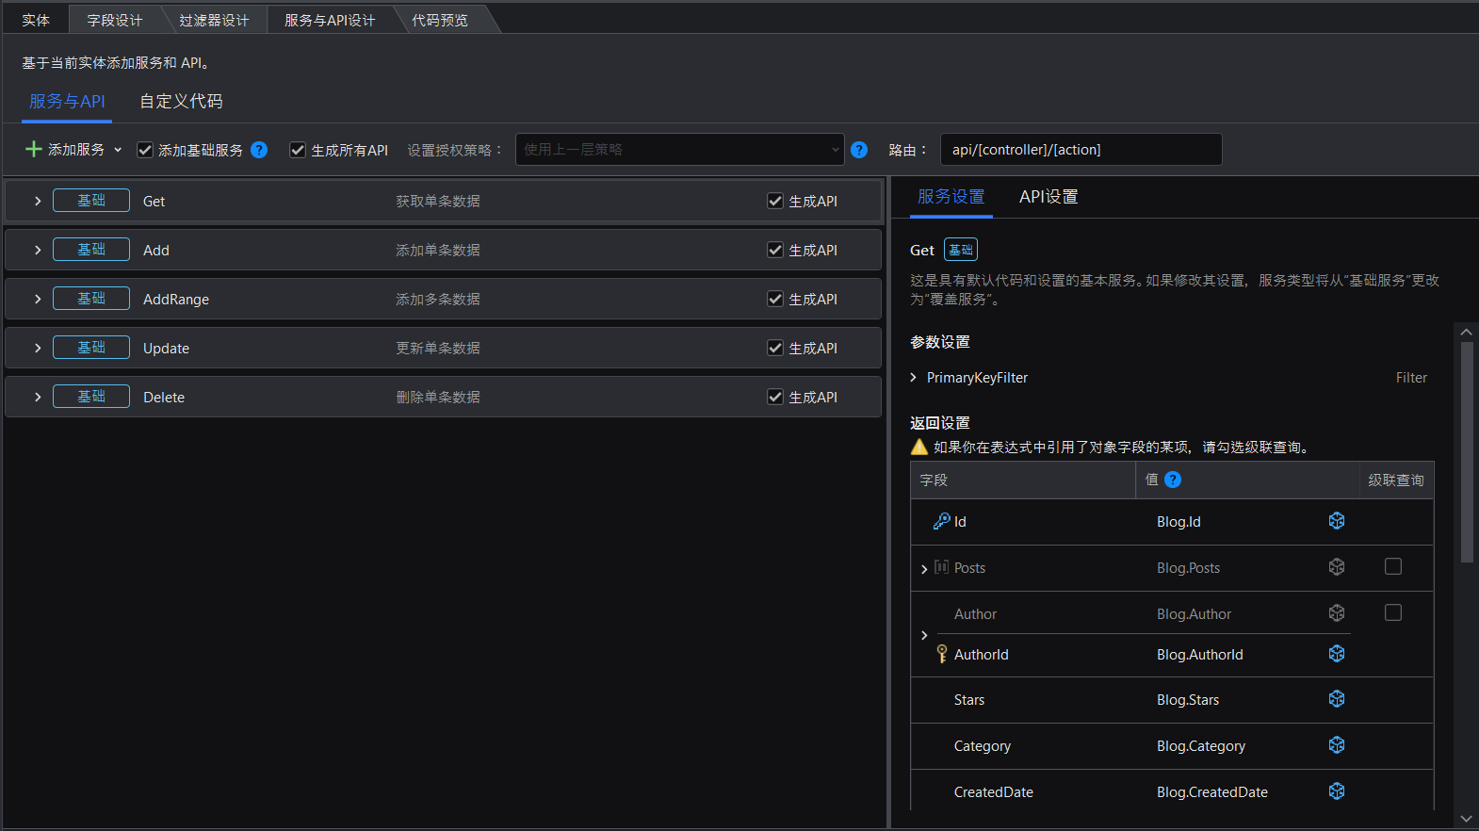This screenshot has width=1479, height=831.
Task: Click cube icon for Blog.CreatedDate value
Action: coord(1337,791)
